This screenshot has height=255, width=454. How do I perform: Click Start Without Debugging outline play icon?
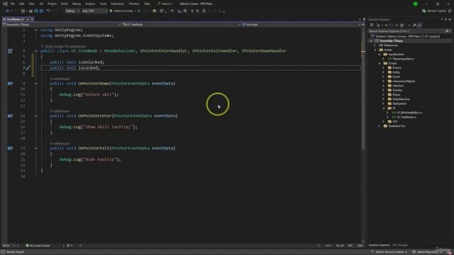[139, 11]
